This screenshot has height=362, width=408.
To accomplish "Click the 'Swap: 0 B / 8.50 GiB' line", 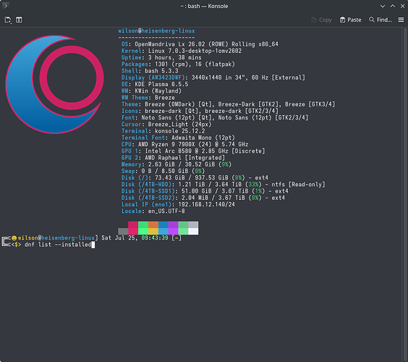I will point(163,171).
